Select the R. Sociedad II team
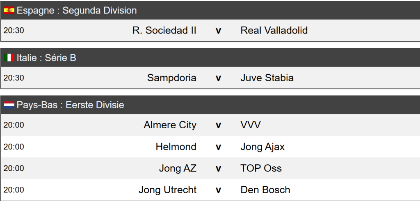 click(x=164, y=30)
